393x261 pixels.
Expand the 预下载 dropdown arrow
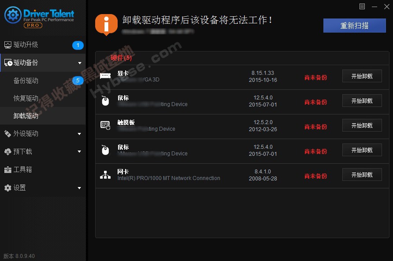coord(79,151)
